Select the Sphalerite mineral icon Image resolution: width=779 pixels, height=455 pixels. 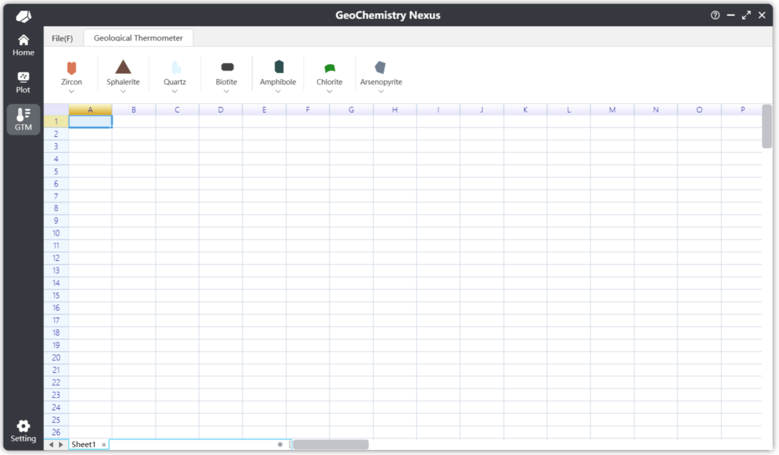coord(123,67)
